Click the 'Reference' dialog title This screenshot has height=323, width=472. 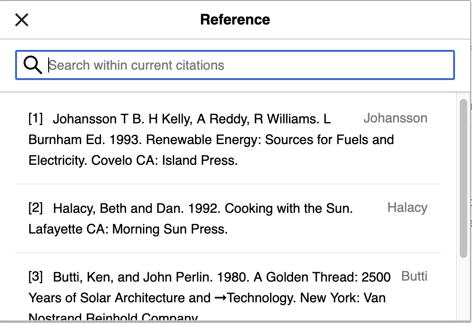pos(235,20)
